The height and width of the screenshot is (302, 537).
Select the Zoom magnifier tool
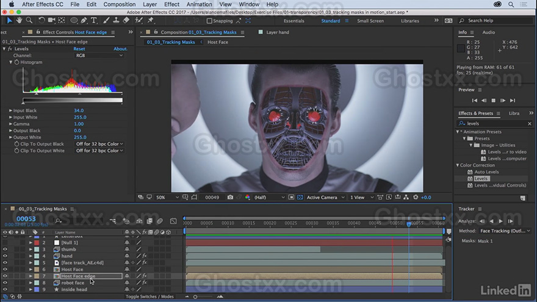[x=29, y=21]
